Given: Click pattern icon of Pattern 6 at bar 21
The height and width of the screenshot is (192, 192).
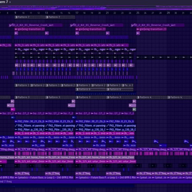Looking at the screenshot, I should coord(108,89).
